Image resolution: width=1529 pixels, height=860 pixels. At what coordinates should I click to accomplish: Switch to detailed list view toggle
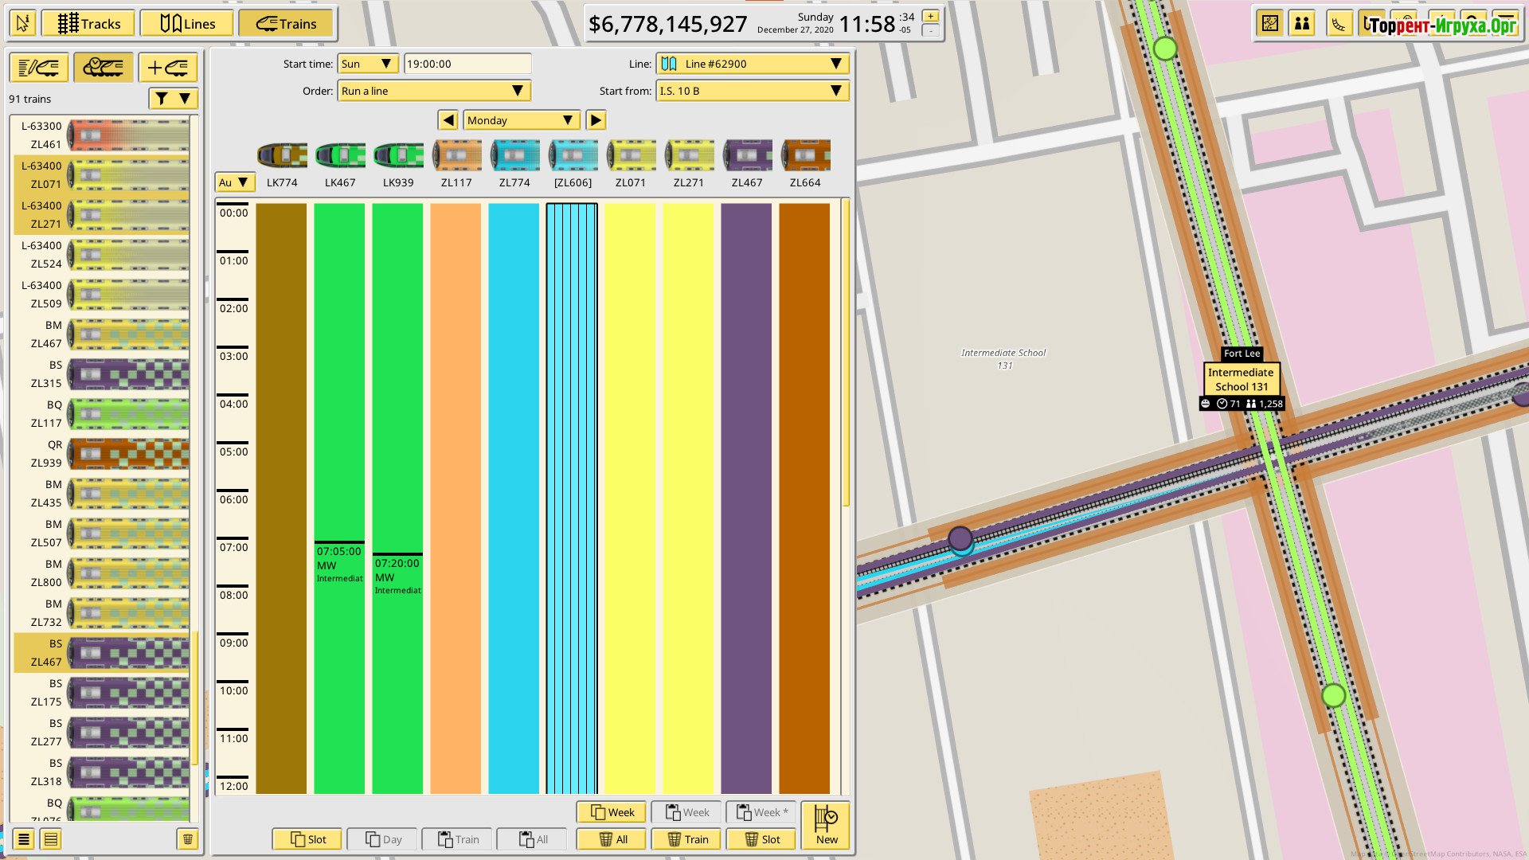tap(51, 839)
